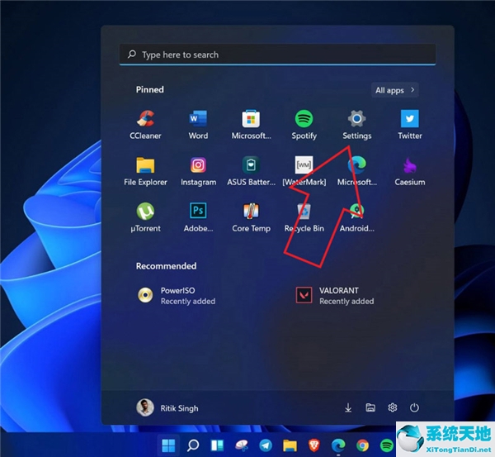Launch Word from pinned apps

coord(198,125)
